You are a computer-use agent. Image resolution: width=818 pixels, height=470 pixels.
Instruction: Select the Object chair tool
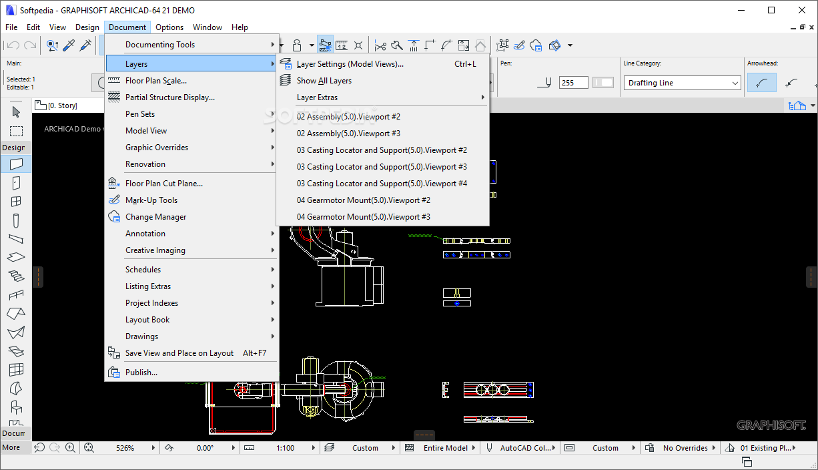point(16,407)
